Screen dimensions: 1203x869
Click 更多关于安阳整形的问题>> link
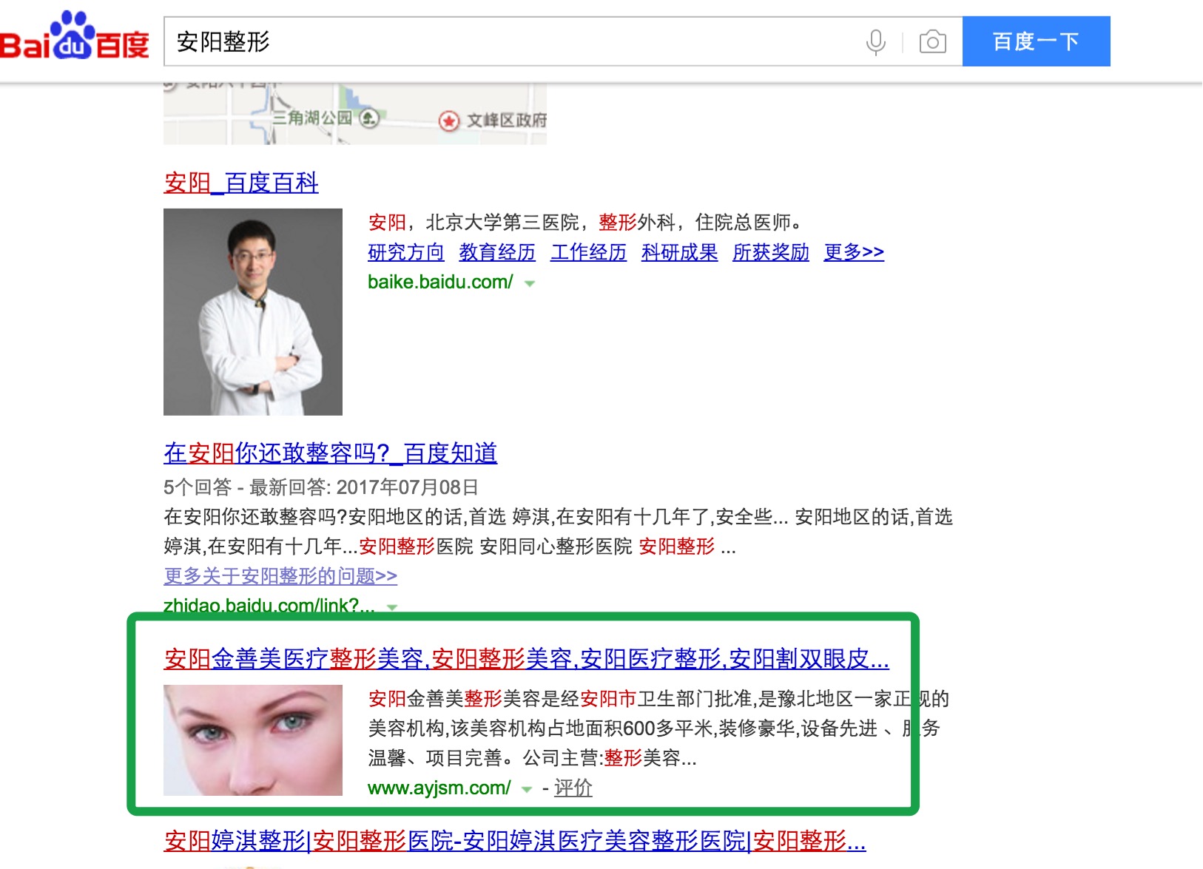point(280,575)
